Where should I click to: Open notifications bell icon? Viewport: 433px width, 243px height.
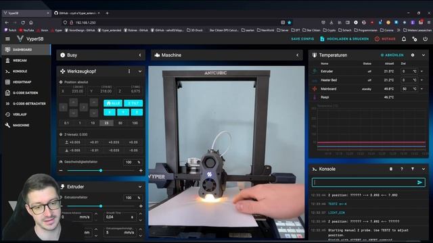[404, 39]
